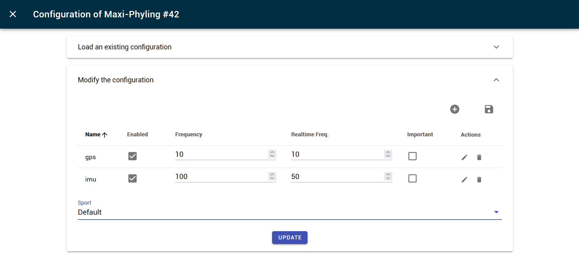Sort by the Name column arrow

(x=105, y=135)
